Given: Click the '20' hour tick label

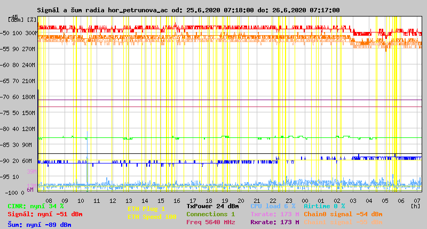Looking at the screenshot, I should click(x=241, y=201).
